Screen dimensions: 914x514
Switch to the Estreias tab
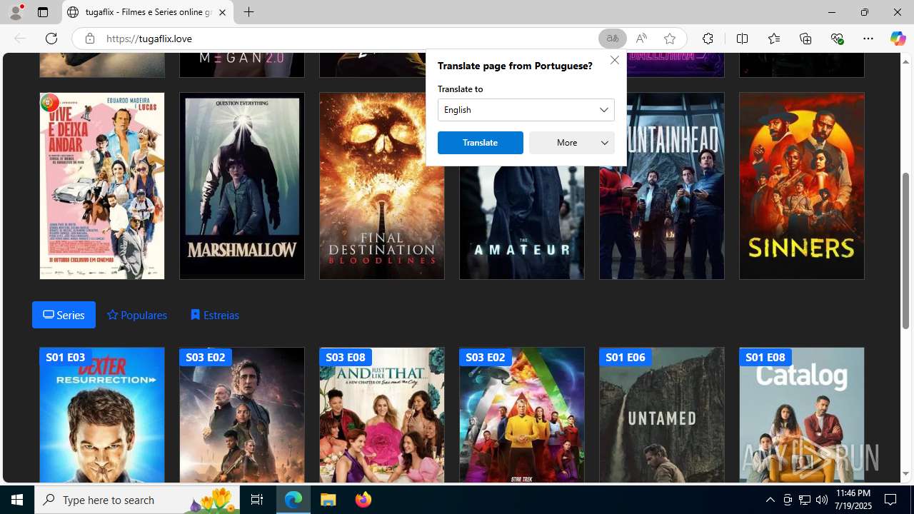click(214, 315)
